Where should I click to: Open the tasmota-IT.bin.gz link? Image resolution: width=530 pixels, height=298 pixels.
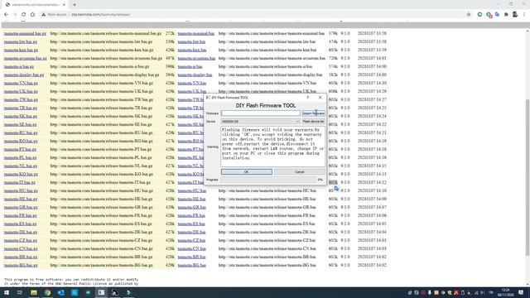click(x=20, y=182)
